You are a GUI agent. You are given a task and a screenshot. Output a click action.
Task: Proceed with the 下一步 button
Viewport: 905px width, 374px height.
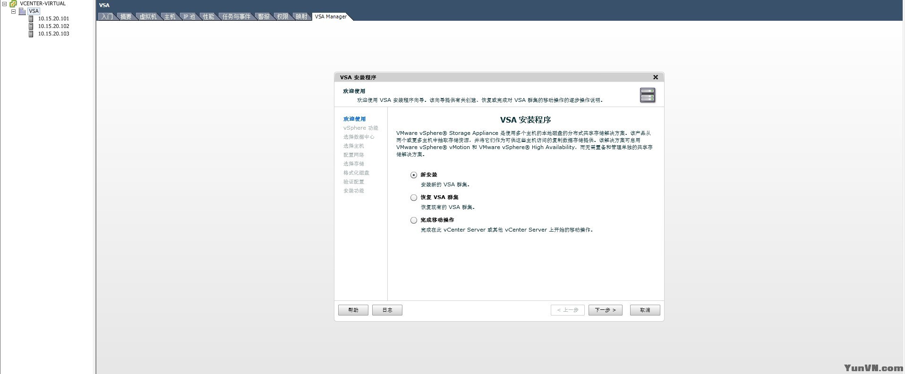coord(606,310)
